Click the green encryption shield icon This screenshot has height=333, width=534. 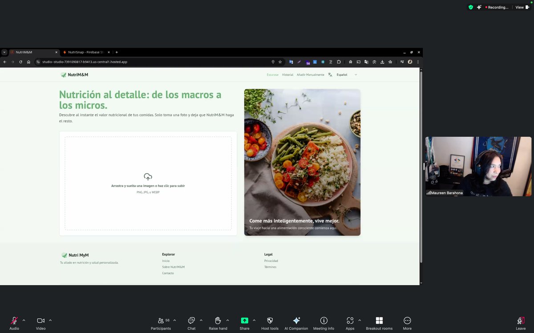pos(471,7)
